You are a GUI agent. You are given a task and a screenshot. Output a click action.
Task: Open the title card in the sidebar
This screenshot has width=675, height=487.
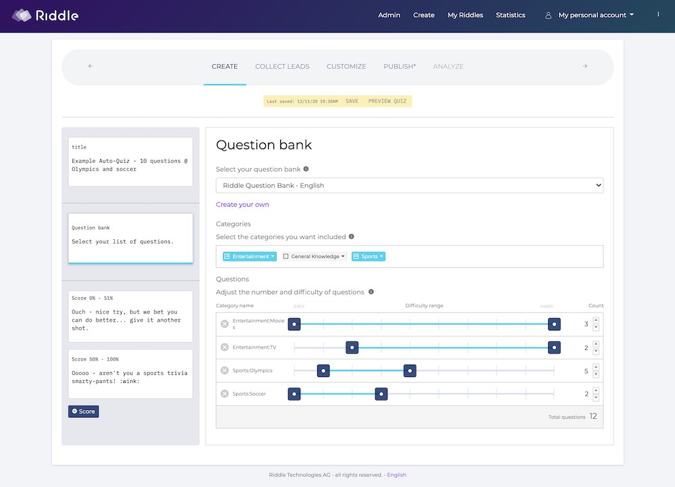pos(130,162)
